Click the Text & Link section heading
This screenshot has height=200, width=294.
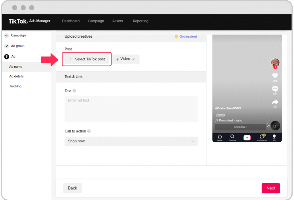(x=73, y=76)
